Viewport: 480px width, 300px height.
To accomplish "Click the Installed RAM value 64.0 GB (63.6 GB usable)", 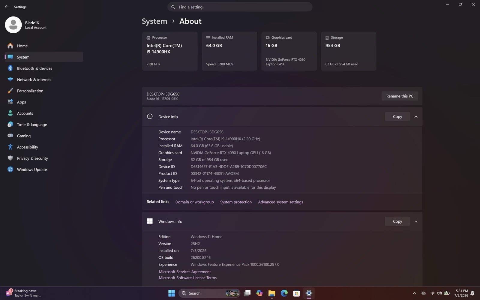I will [x=211, y=146].
